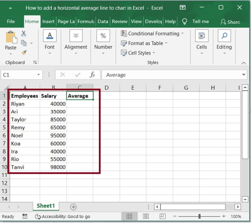This screenshot has height=223, width=252.
Task: Open the Cells group icon
Action: [x=202, y=36]
